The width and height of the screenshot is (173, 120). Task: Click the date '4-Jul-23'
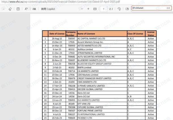[x=57, y=114]
